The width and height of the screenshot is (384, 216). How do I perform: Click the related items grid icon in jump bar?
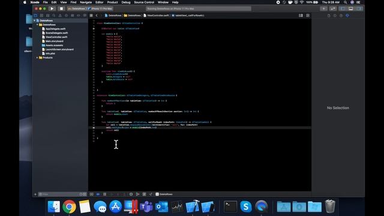[x=91, y=16]
